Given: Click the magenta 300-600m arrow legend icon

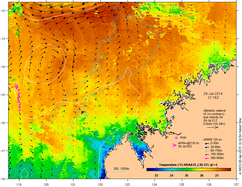Looking at the screenshot, I should (x=207, y=158).
